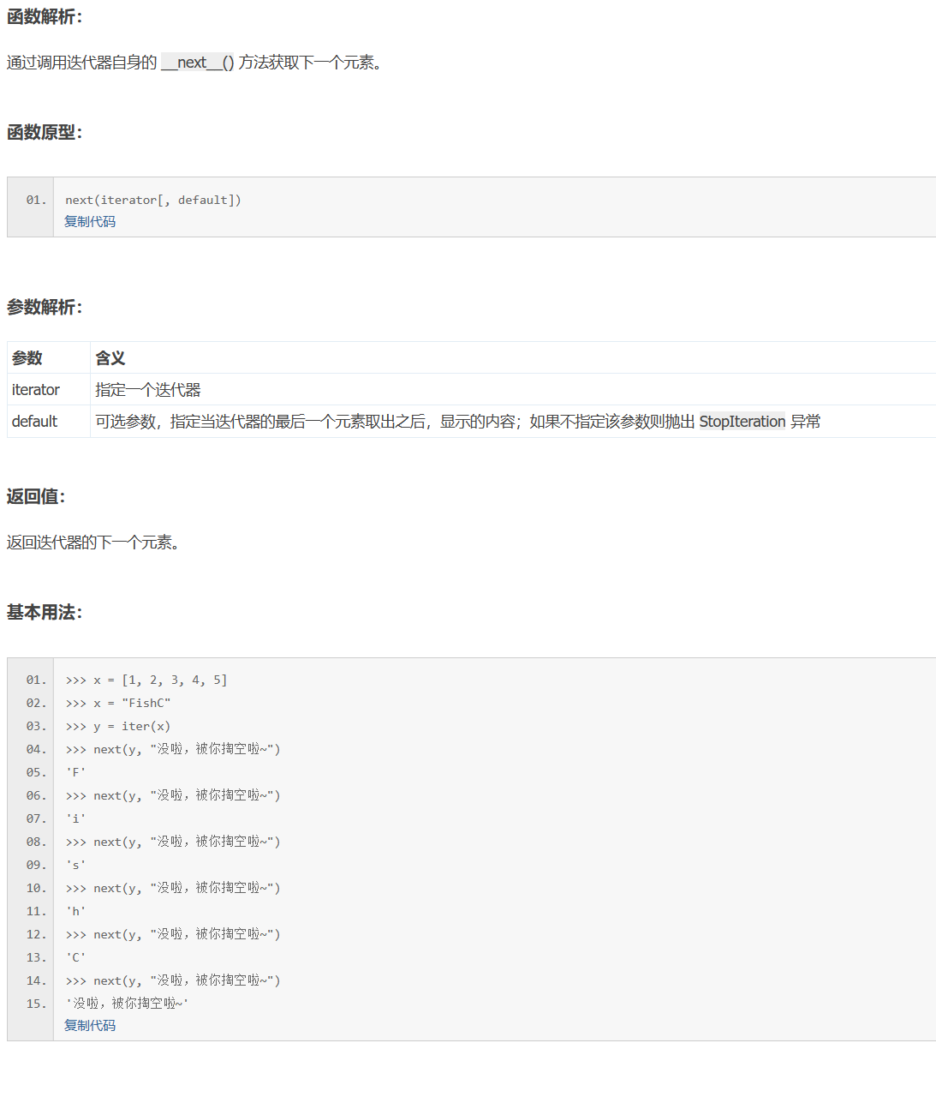Click the sentence beginning 通过调用迭代器自身的
This screenshot has height=1103, width=936.
pos(194,63)
